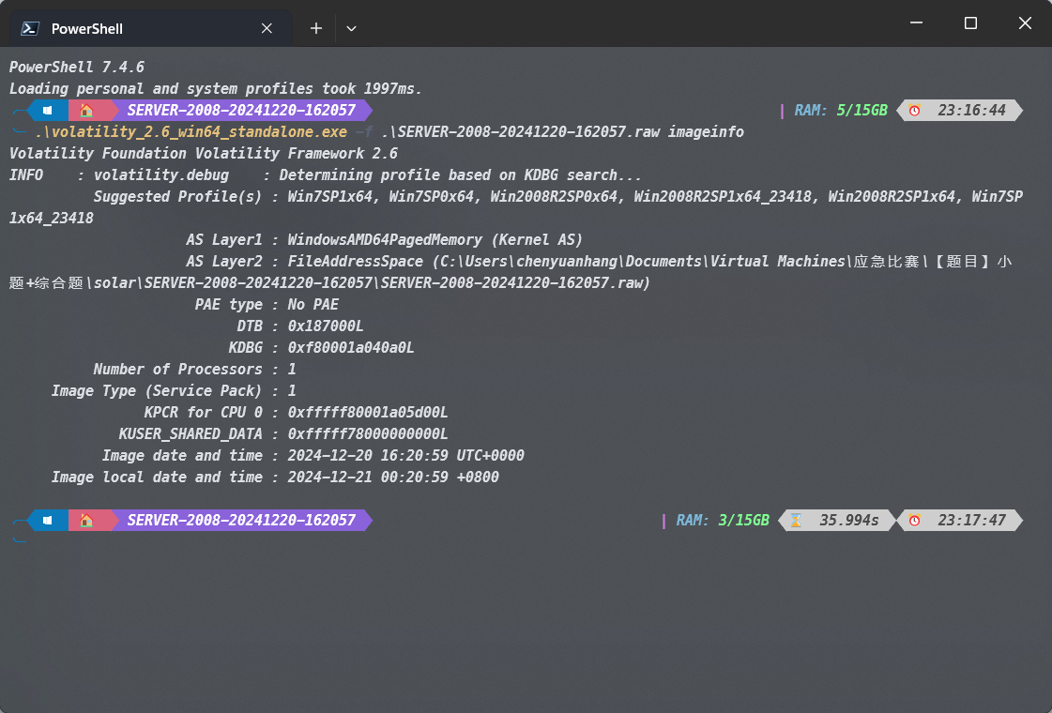Click the 'INFO' log label
The image size is (1052, 713).
point(25,175)
